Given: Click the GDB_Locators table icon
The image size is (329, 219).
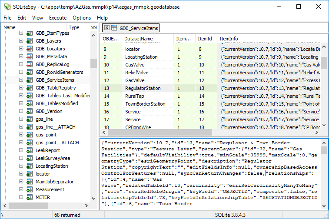Looking at the screenshot, I should pos(30,49).
